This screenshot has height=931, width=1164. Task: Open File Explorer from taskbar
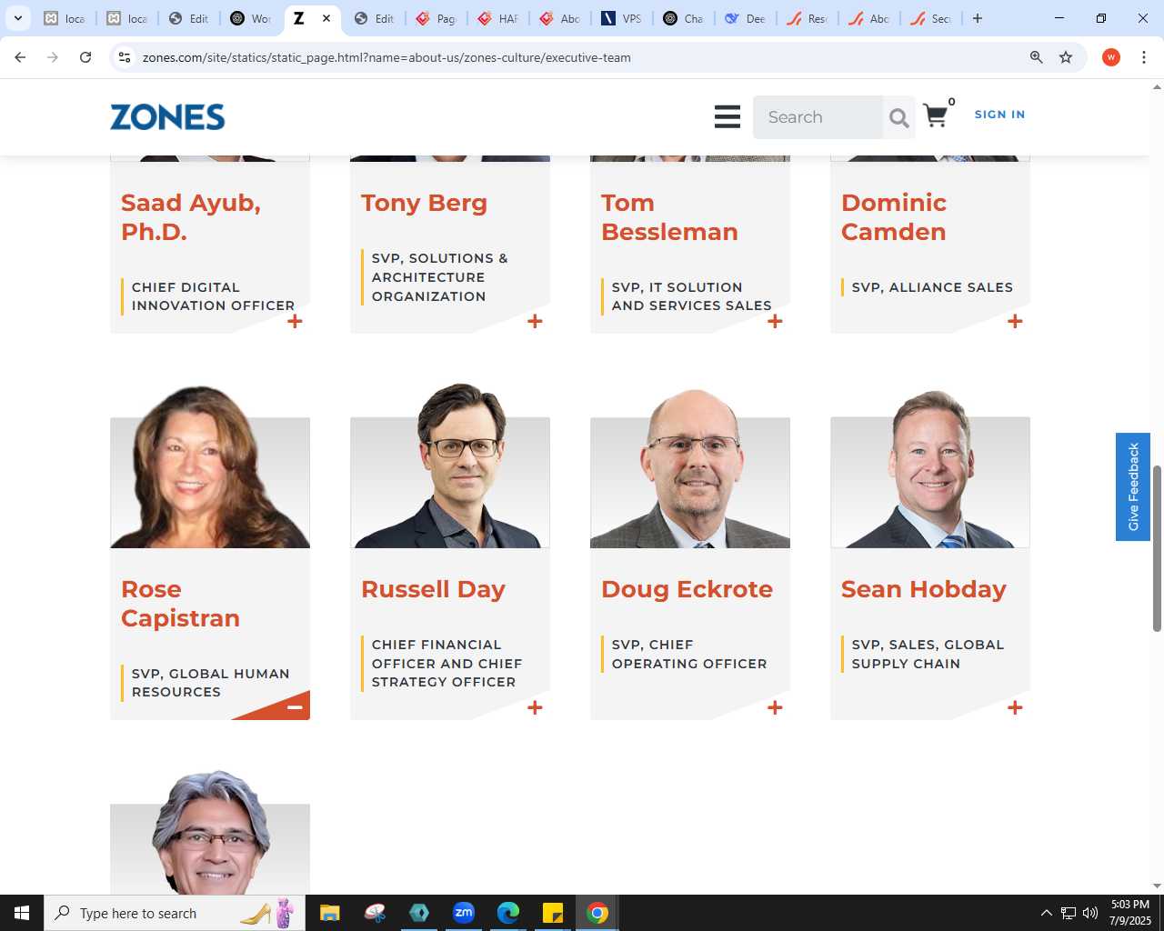click(x=329, y=913)
